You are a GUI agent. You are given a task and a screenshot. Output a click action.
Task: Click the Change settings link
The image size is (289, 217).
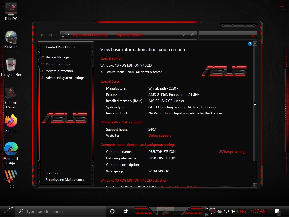point(234,152)
